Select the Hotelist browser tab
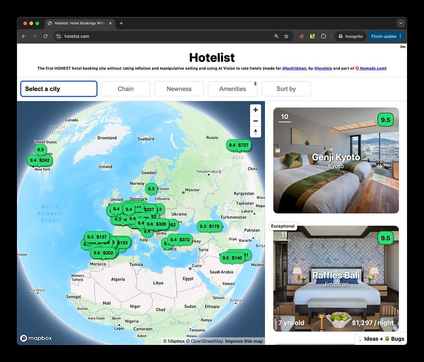424x362 pixels. (80, 23)
